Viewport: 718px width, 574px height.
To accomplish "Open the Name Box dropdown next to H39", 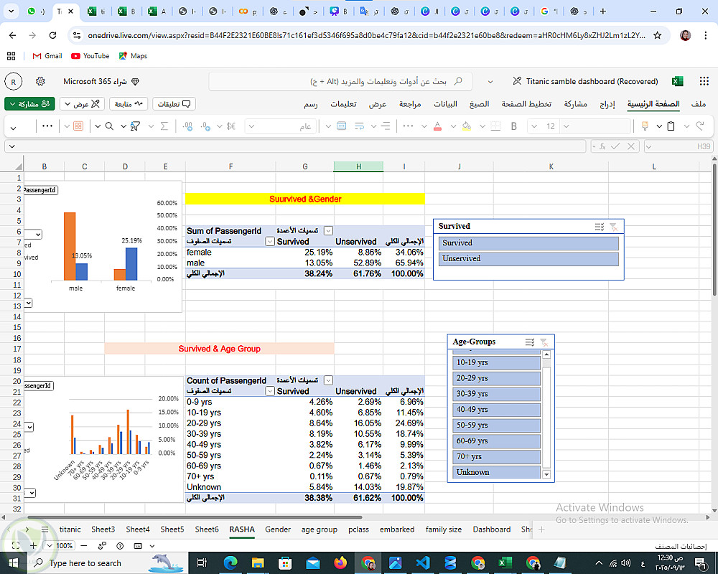I will [648, 146].
